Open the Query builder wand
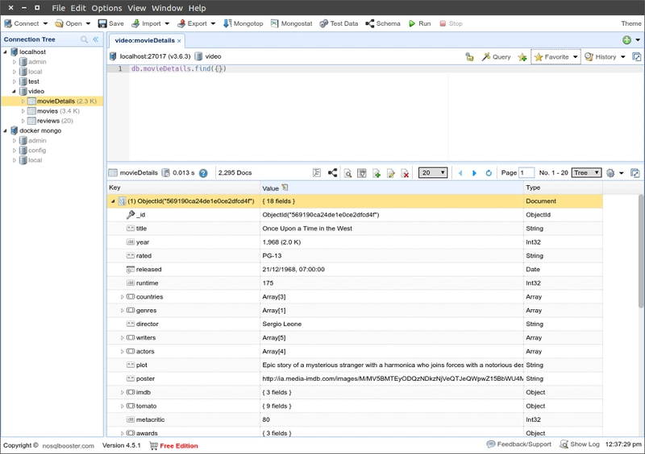This screenshot has height=454, width=645. click(497, 56)
